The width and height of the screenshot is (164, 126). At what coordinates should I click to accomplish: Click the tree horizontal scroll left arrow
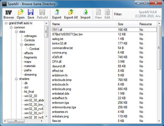coord(5,121)
